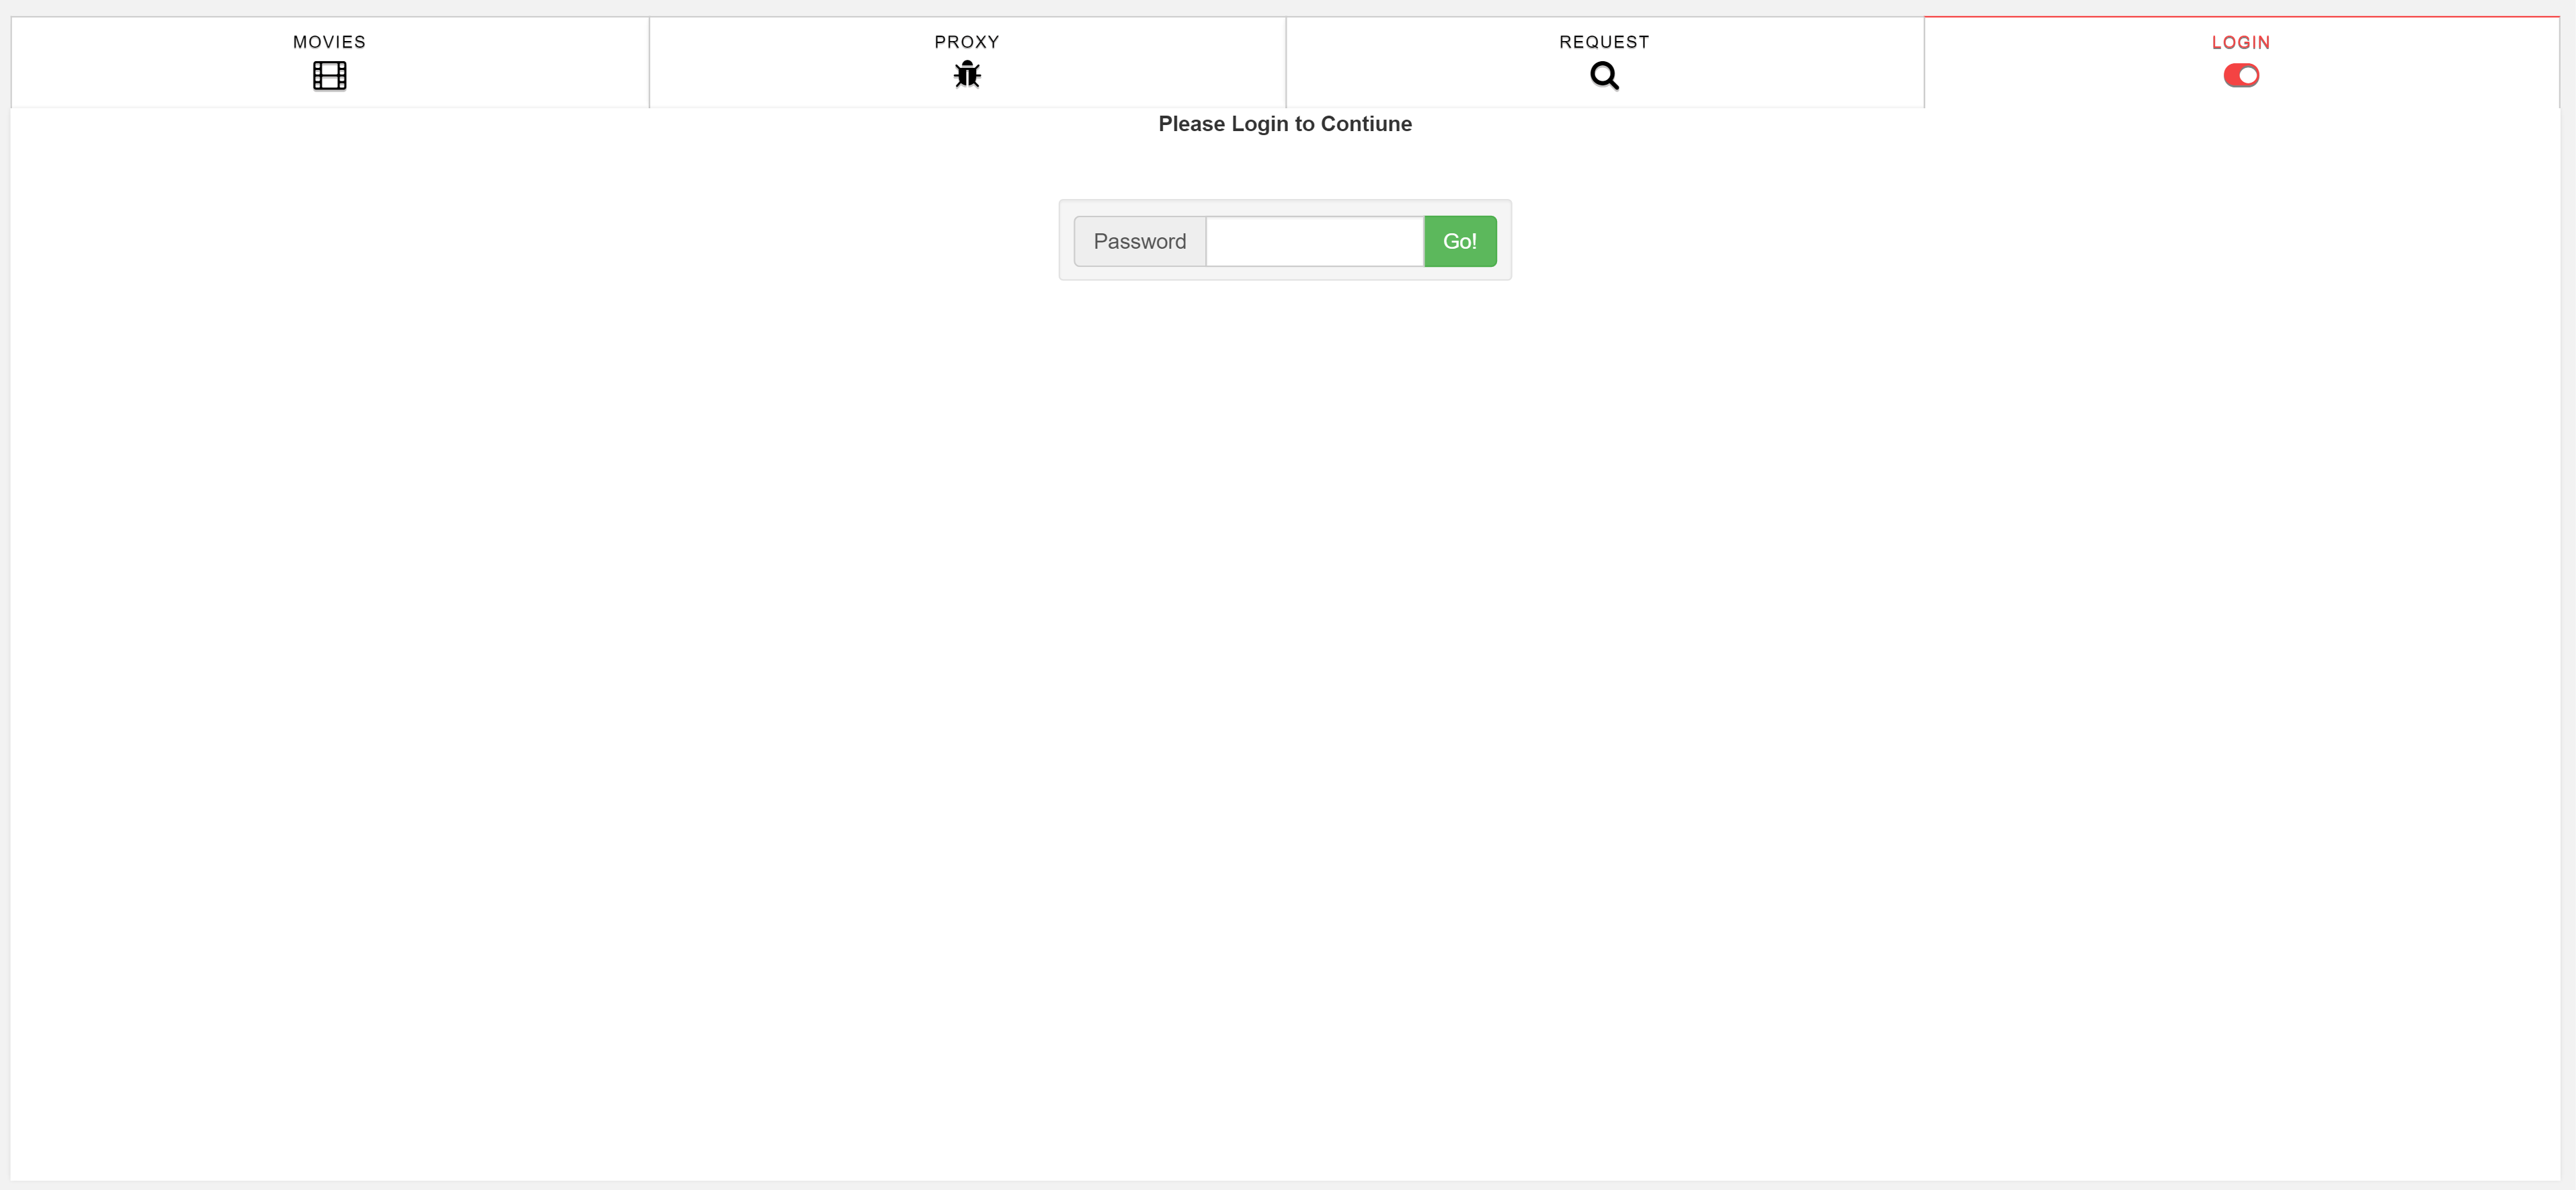Switch to the PROXY tab label

[x=967, y=42]
